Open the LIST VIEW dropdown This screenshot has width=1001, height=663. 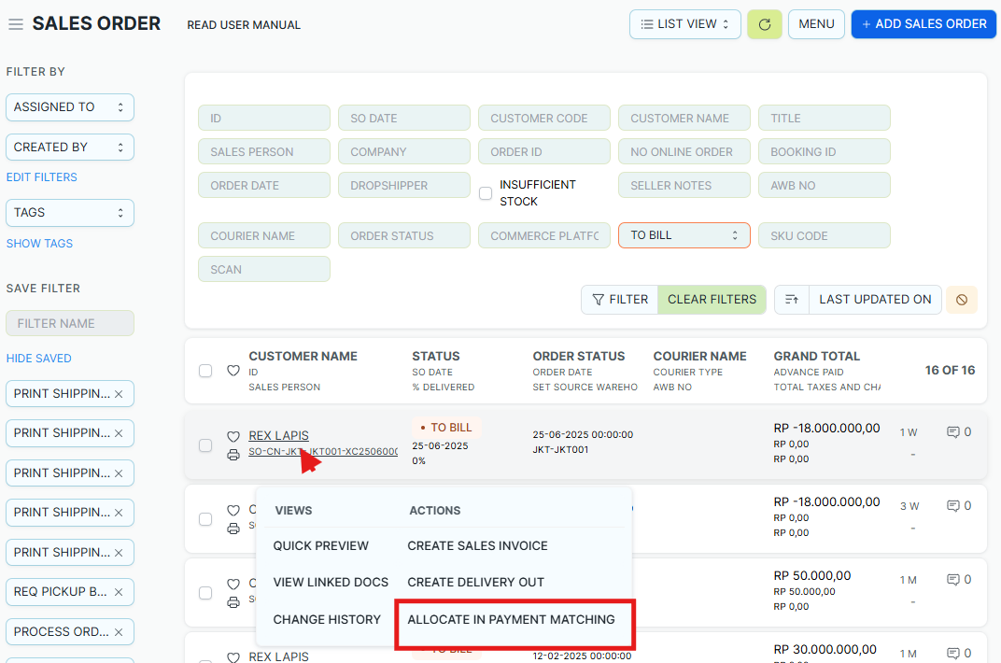[x=685, y=24]
